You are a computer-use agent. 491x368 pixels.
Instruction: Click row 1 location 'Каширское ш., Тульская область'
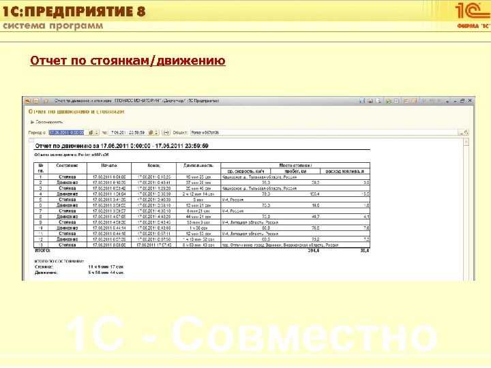click(x=259, y=177)
